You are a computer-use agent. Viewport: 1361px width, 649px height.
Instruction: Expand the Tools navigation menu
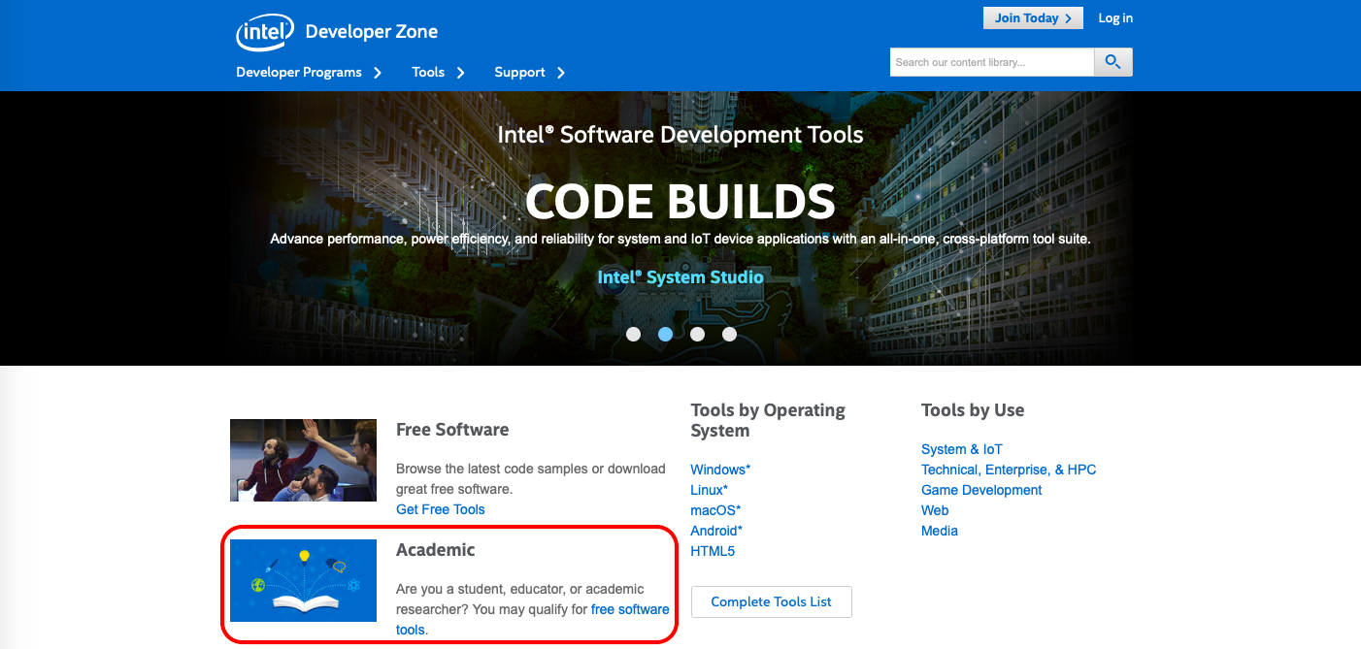[x=438, y=73]
